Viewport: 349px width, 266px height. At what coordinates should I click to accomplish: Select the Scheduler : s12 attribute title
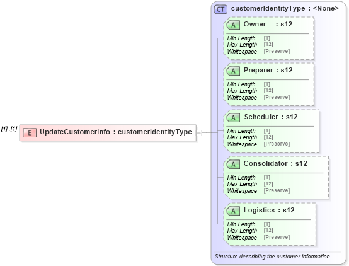pos(271,117)
